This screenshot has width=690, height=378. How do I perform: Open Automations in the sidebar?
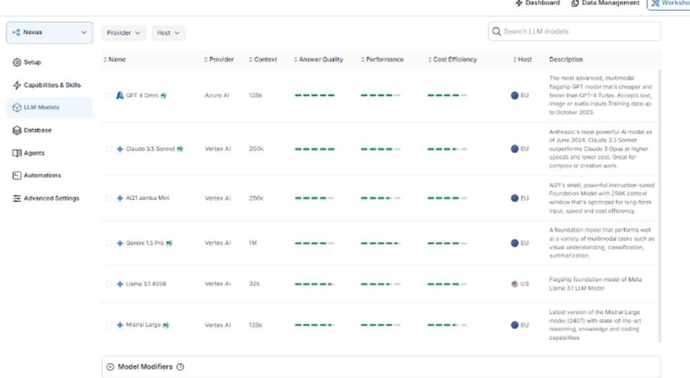[49, 176]
